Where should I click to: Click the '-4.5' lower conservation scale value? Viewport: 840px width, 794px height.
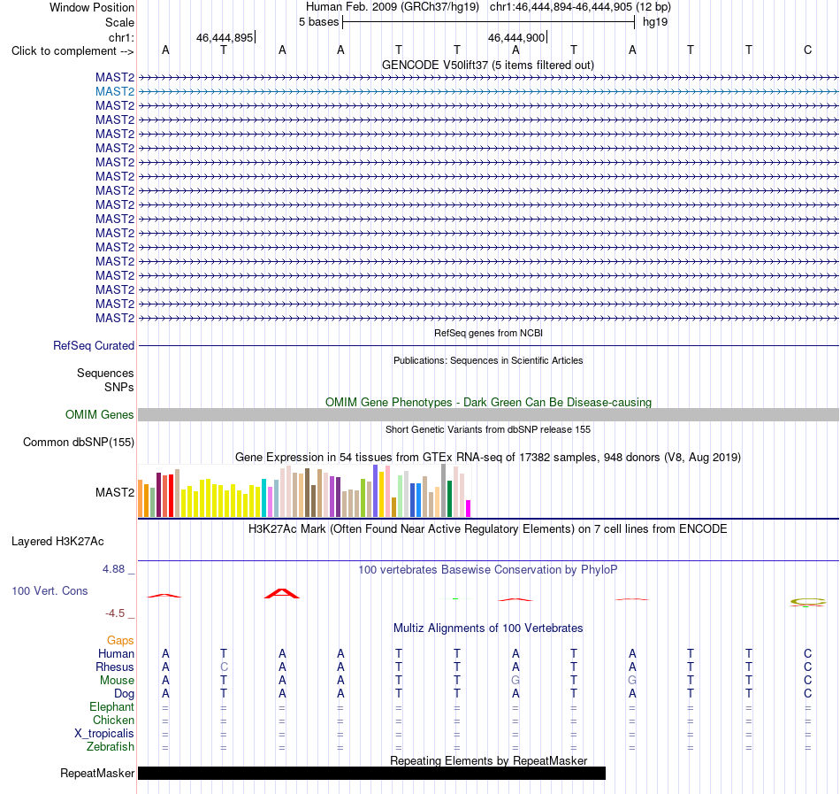coord(115,613)
